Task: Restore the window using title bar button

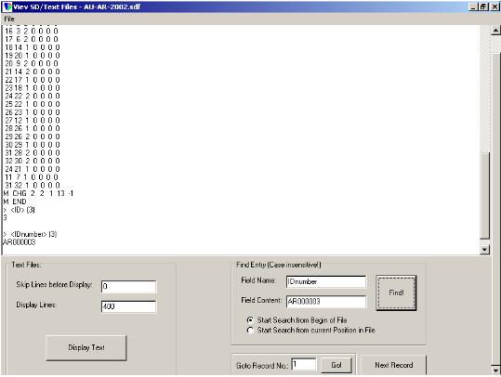Action: click(x=483, y=6)
